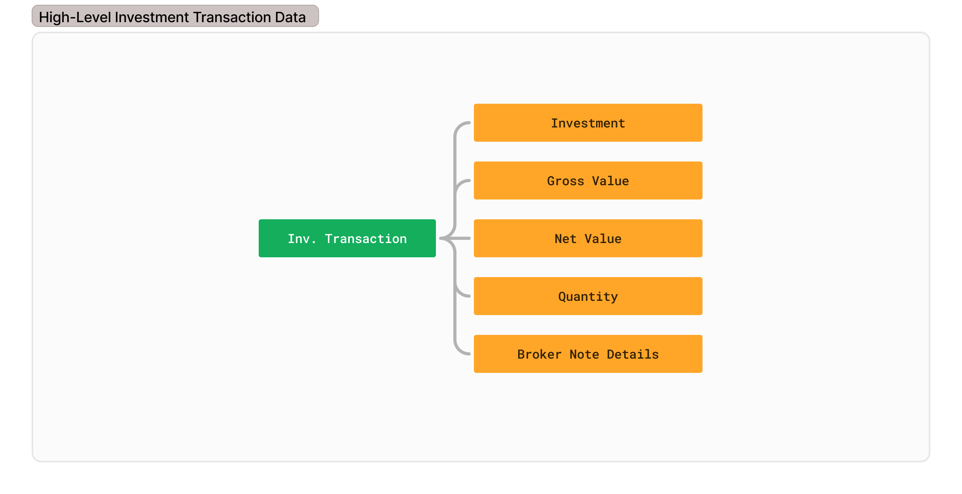Choose the Net Value node

coord(588,238)
